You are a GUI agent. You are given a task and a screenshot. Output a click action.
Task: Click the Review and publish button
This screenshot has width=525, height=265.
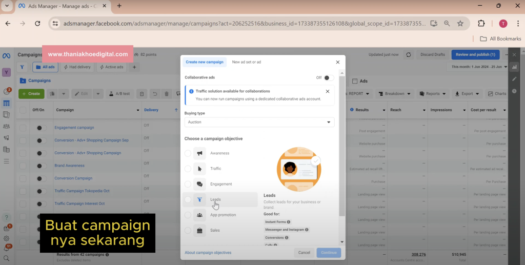475,55
